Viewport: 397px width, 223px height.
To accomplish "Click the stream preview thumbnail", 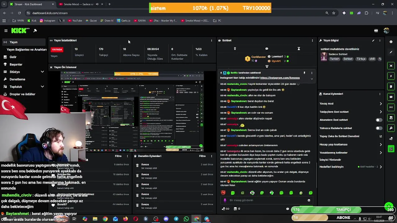I will pyautogui.click(x=132, y=112).
